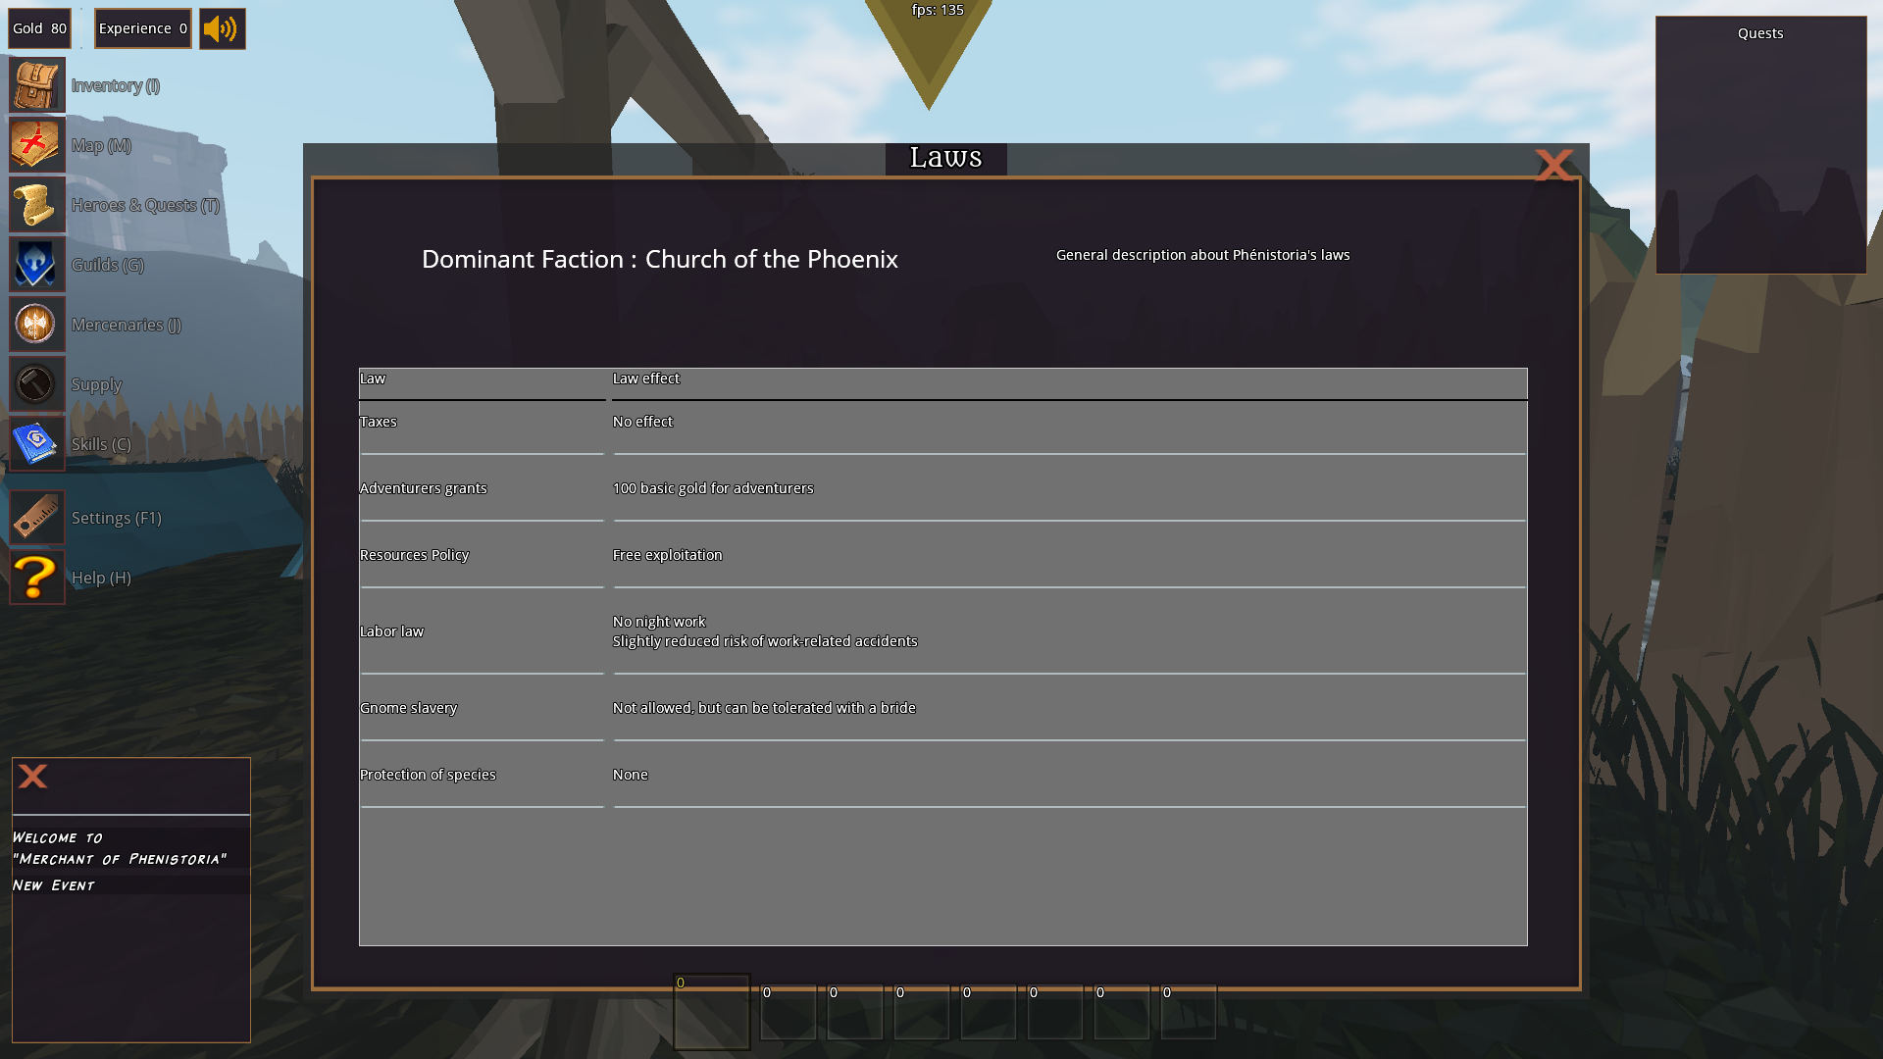
Task: Click the 'No night work' effect text
Action: click(659, 622)
